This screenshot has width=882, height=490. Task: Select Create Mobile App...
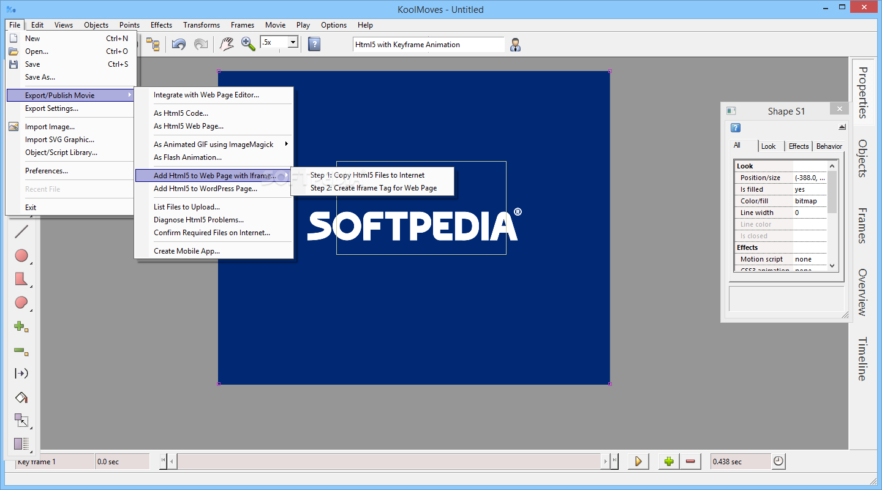pos(213,251)
